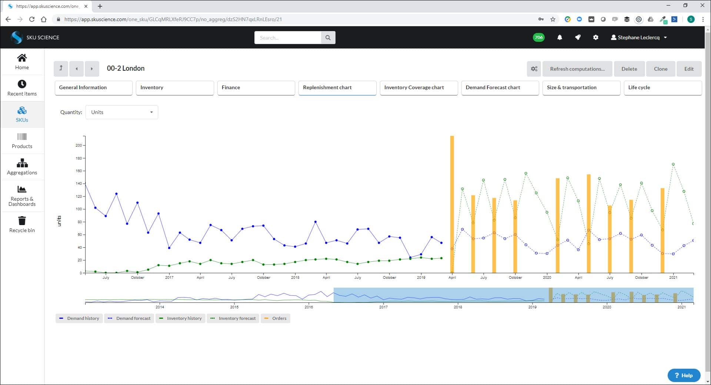Switch to the Demand Forecast chart tab
Screen dimensions: 711x385
coord(500,88)
